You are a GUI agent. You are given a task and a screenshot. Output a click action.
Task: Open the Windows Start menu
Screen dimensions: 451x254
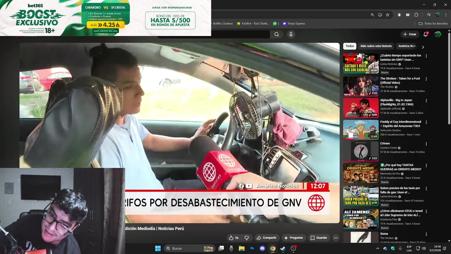pos(158,248)
